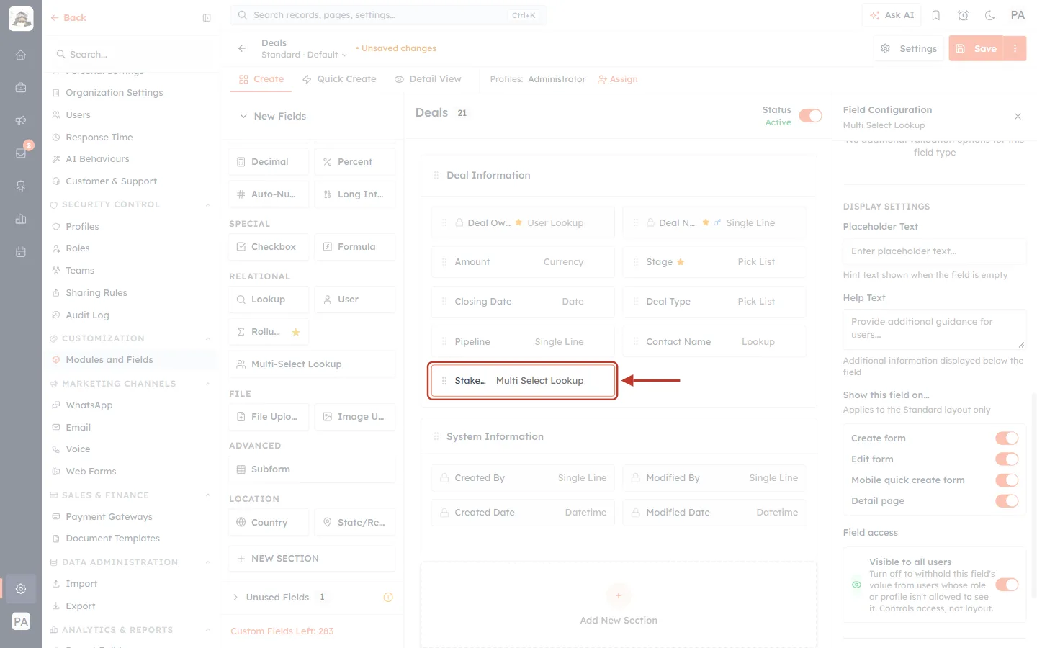Click the New Section button
The image size is (1037, 648).
[x=312, y=558]
